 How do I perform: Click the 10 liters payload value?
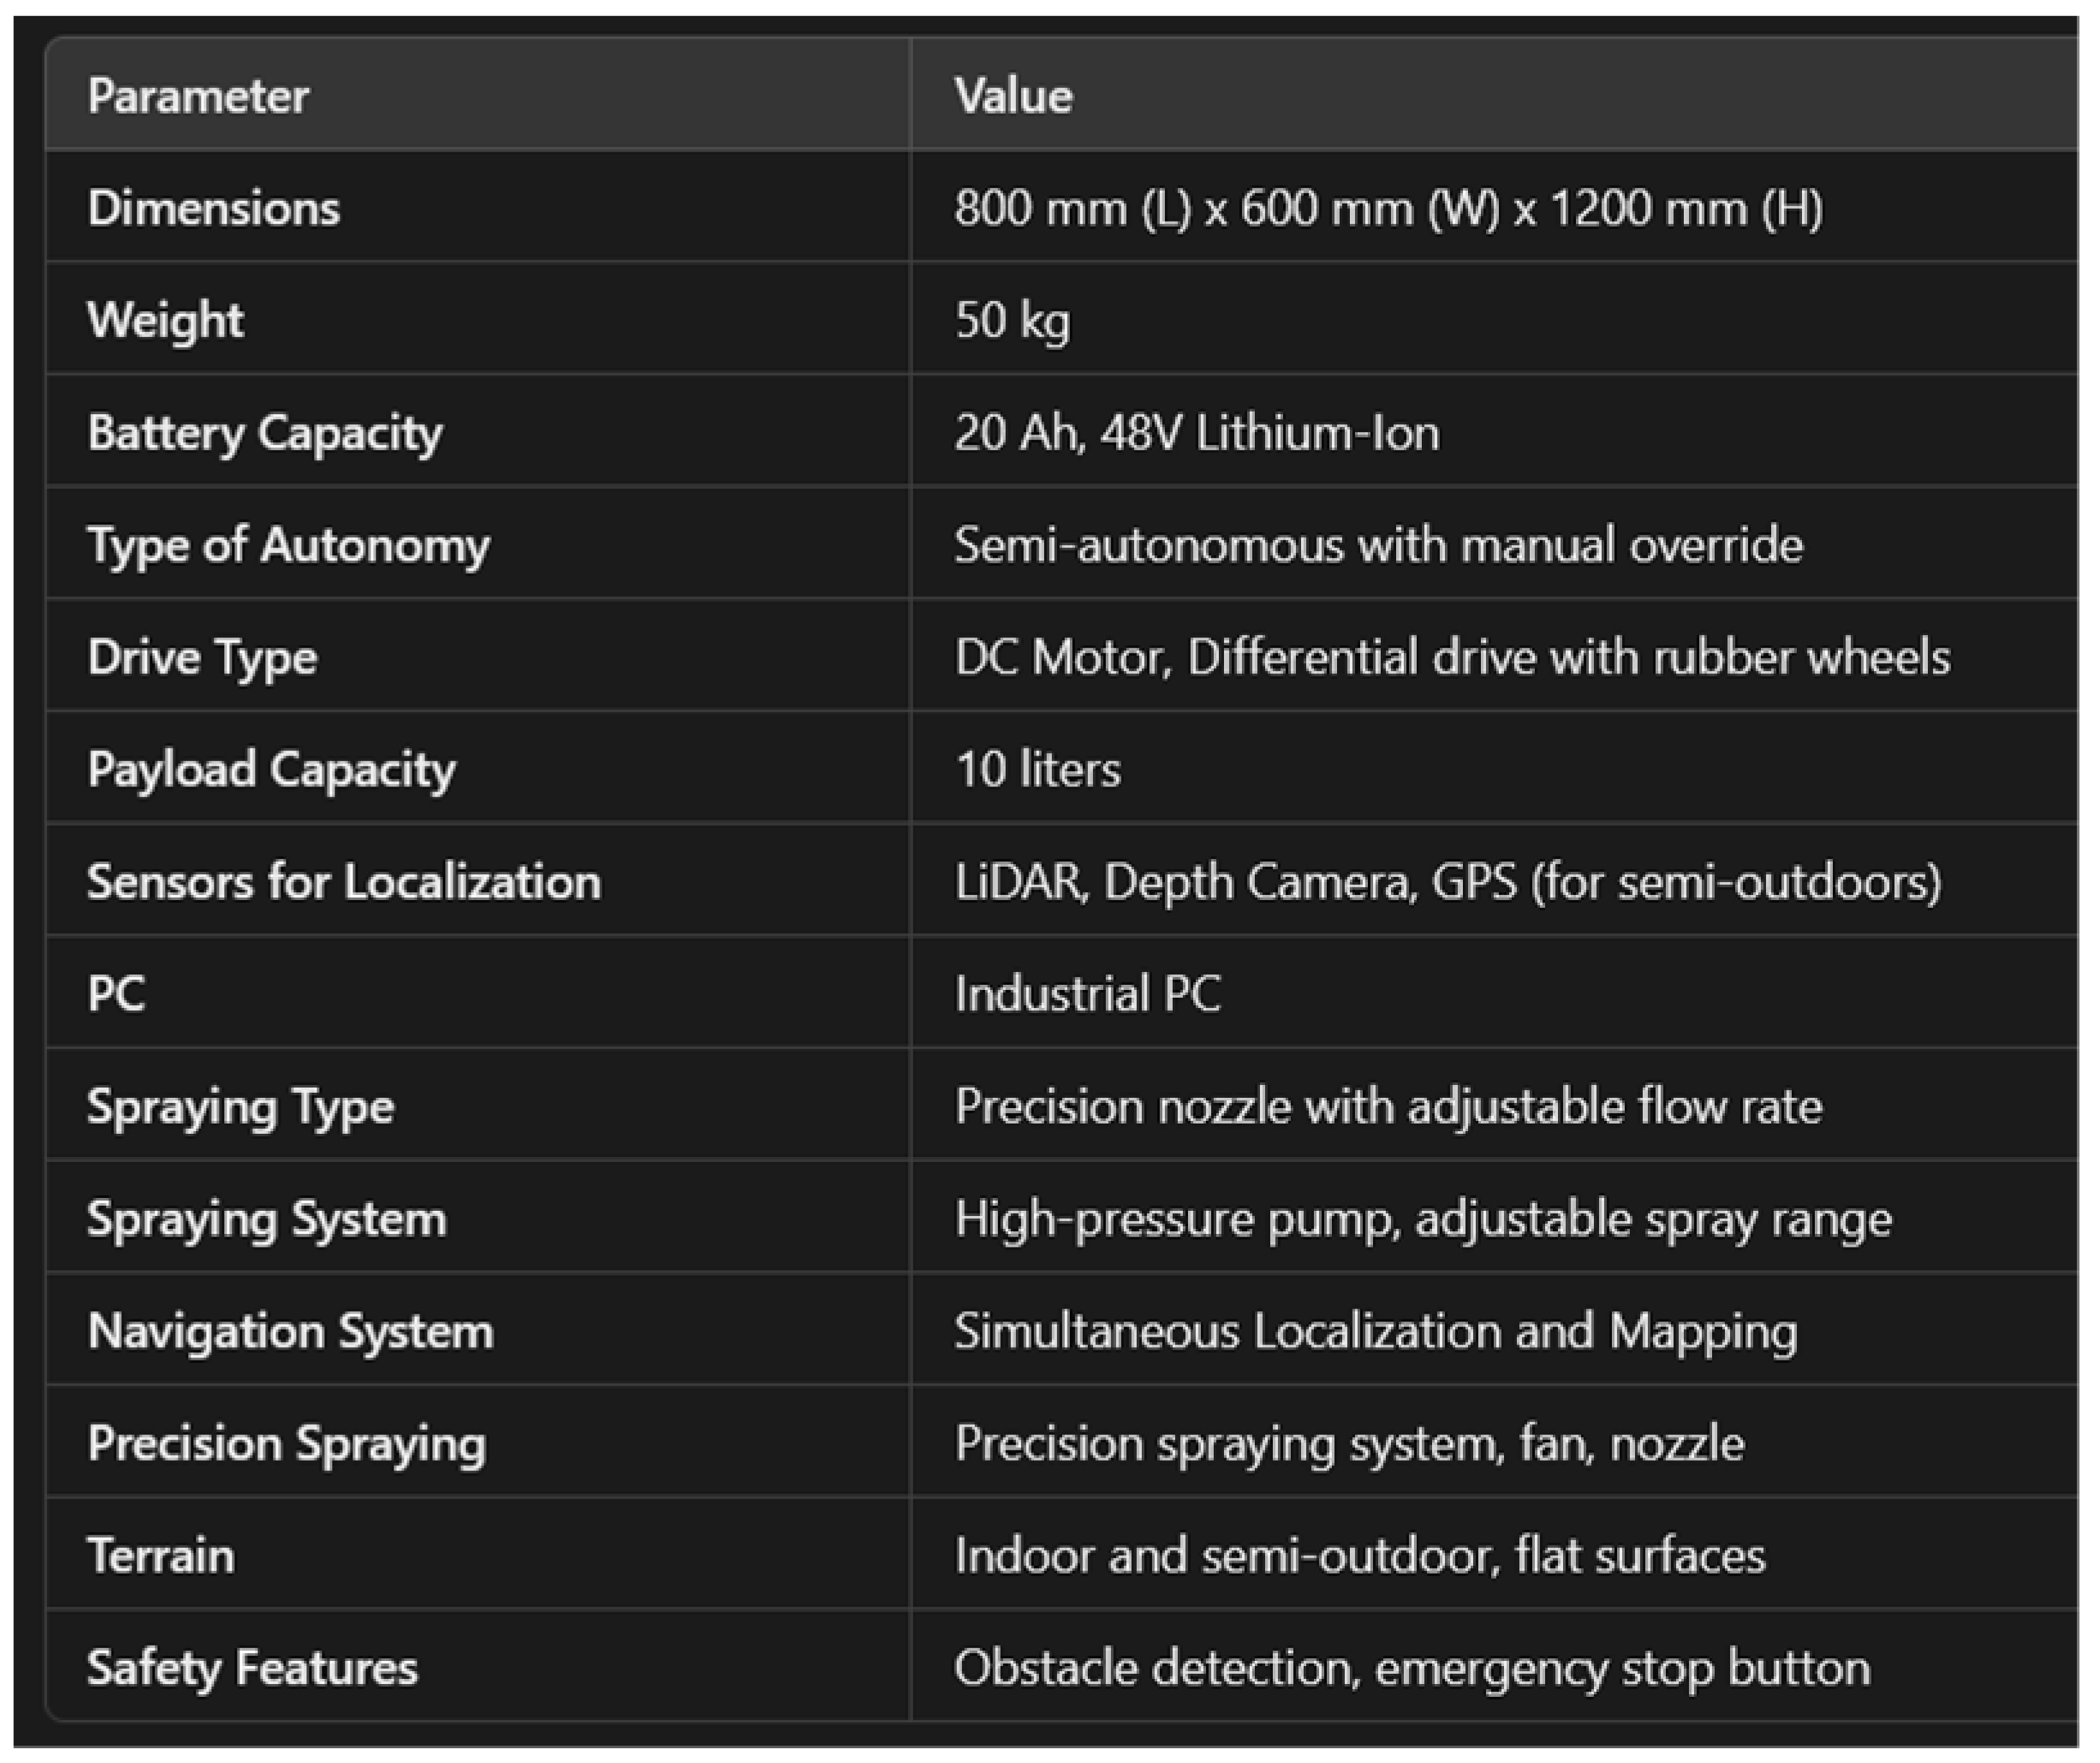(1037, 769)
